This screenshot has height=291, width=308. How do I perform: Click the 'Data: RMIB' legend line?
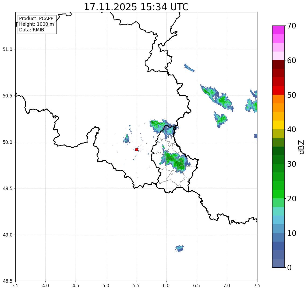tap(31, 30)
